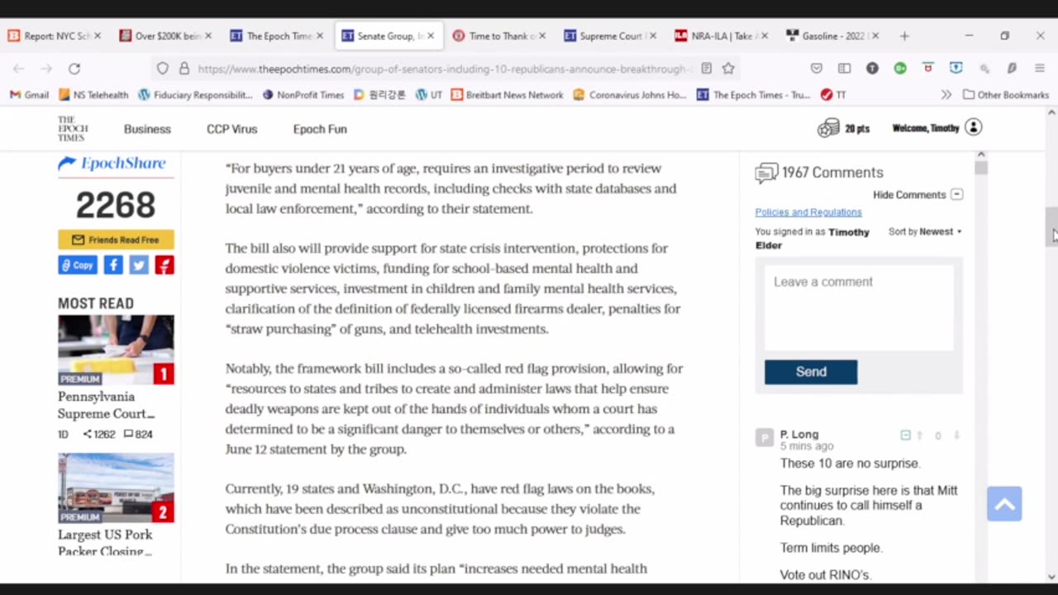The image size is (1058, 595).
Task: Open the green circle extension icon
Action: tap(900, 69)
